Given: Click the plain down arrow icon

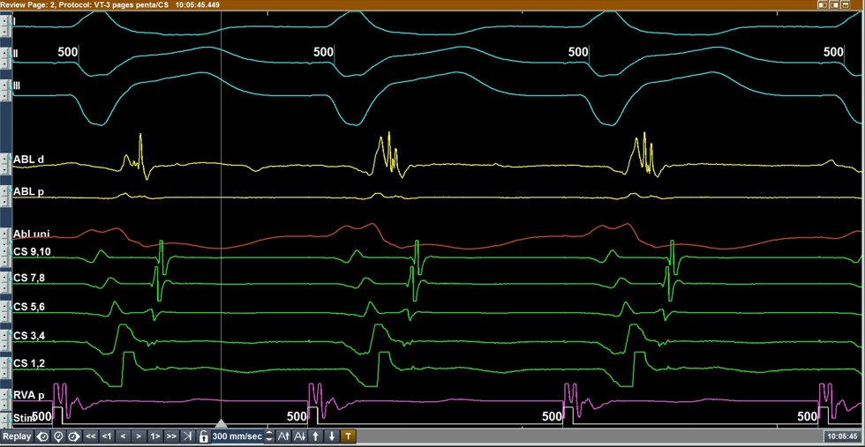Looking at the screenshot, I should coord(332,436).
